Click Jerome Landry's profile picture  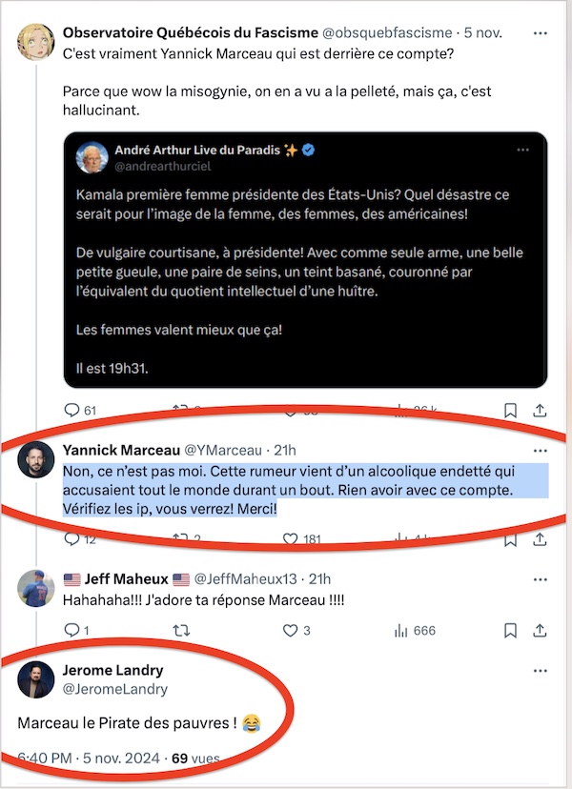click(x=36, y=678)
